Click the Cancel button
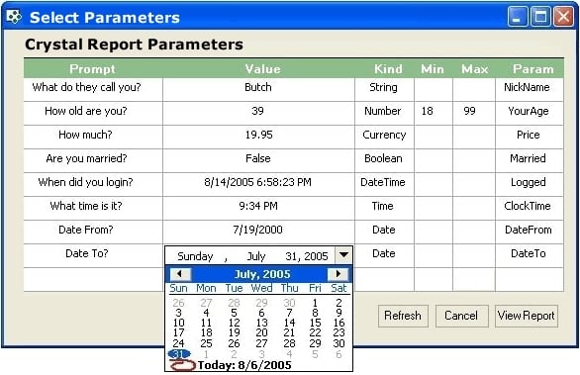 [461, 316]
